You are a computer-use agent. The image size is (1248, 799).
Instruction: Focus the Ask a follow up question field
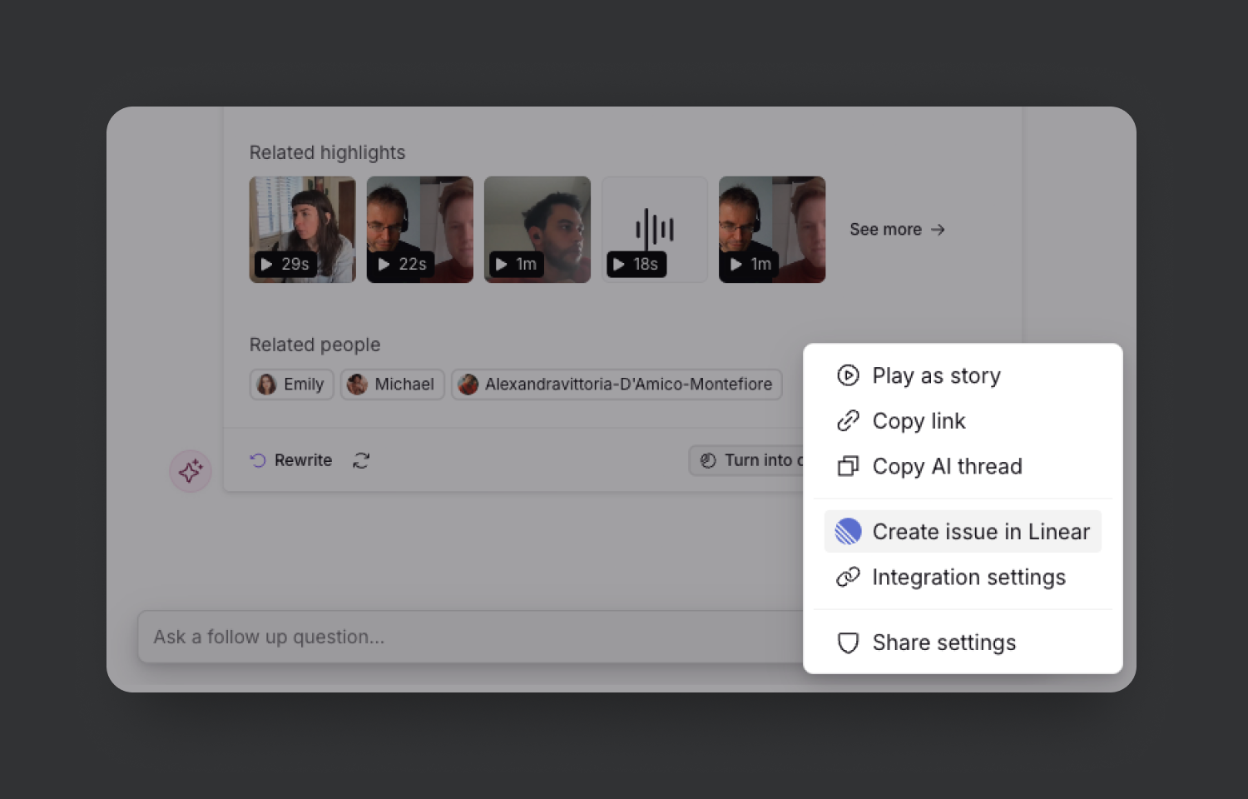[471, 637]
